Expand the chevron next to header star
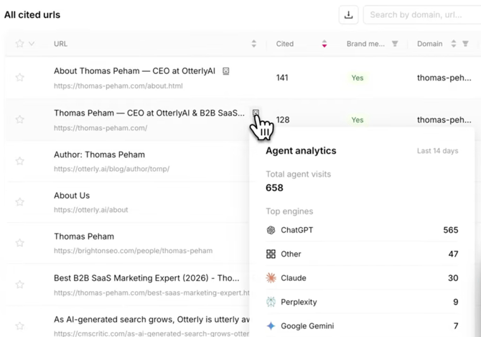The image size is (481, 337). click(x=32, y=44)
